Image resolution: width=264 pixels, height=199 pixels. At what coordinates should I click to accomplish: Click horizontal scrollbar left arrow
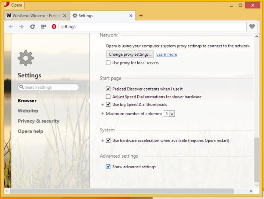point(7,191)
